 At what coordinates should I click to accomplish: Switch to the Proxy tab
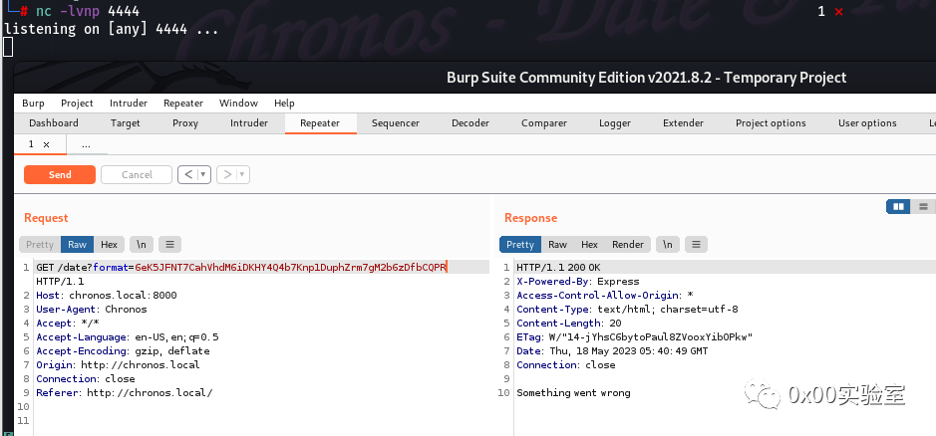coord(185,122)
